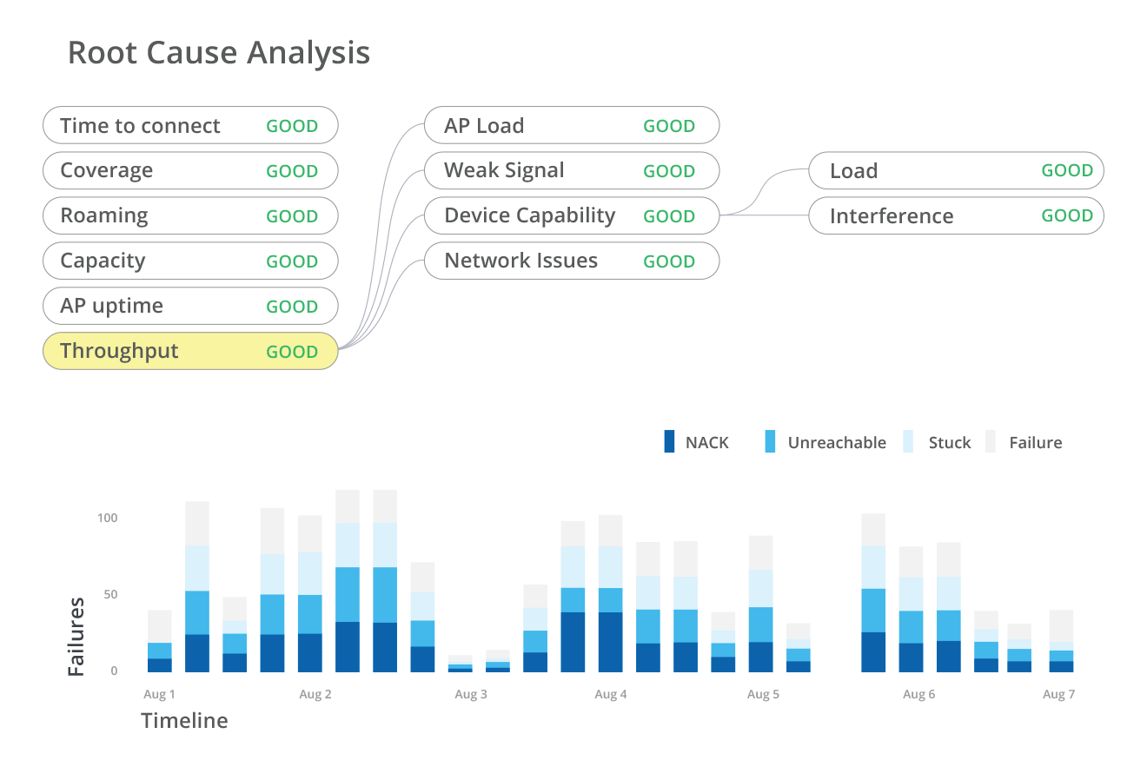Screen dimensions: 1147x780
Task: Select the Interference sub-classifier
Action: click(x=956, y=215)
